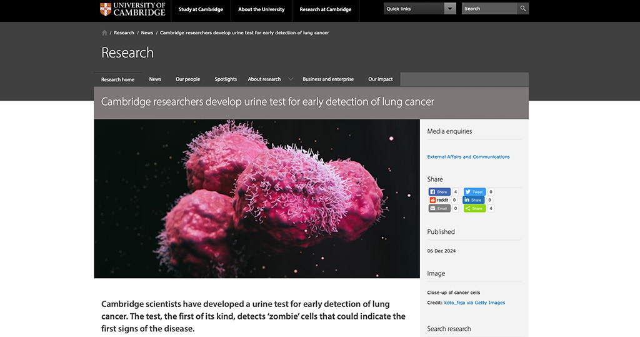Click the home icon in breadcrumb
The width and height of the screenshot is (640, 337).
pos(104,33)
